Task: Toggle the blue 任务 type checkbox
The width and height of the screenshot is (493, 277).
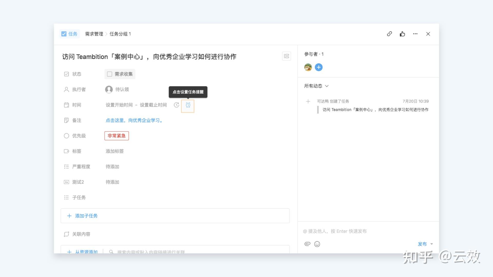Action: [64, 34]
